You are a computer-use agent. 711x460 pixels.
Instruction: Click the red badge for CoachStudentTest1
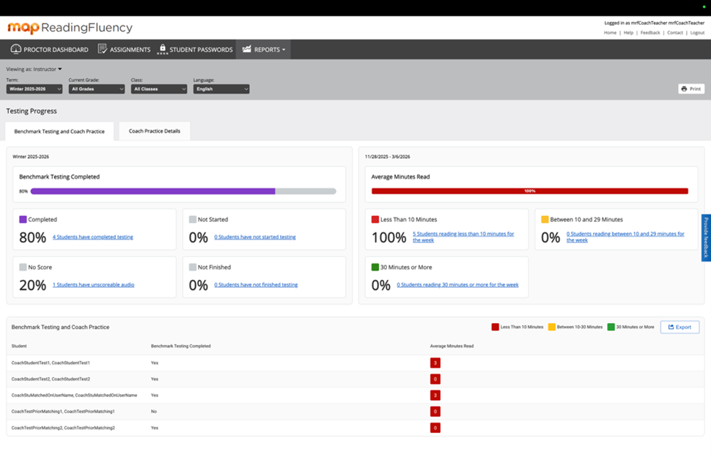(435, 363)
